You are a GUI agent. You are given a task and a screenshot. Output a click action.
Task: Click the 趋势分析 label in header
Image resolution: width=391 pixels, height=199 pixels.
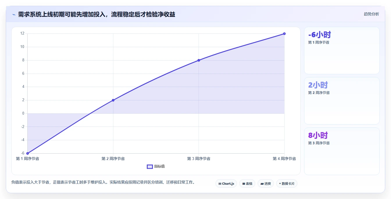click(371, 14)
